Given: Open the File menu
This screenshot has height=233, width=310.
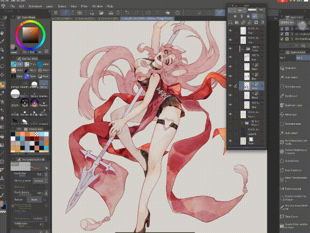Looking at the screenshot, I should coord(13,6).
